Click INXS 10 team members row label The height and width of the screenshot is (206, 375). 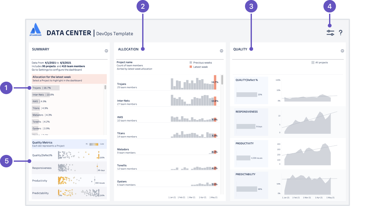(x=127, y=118)
